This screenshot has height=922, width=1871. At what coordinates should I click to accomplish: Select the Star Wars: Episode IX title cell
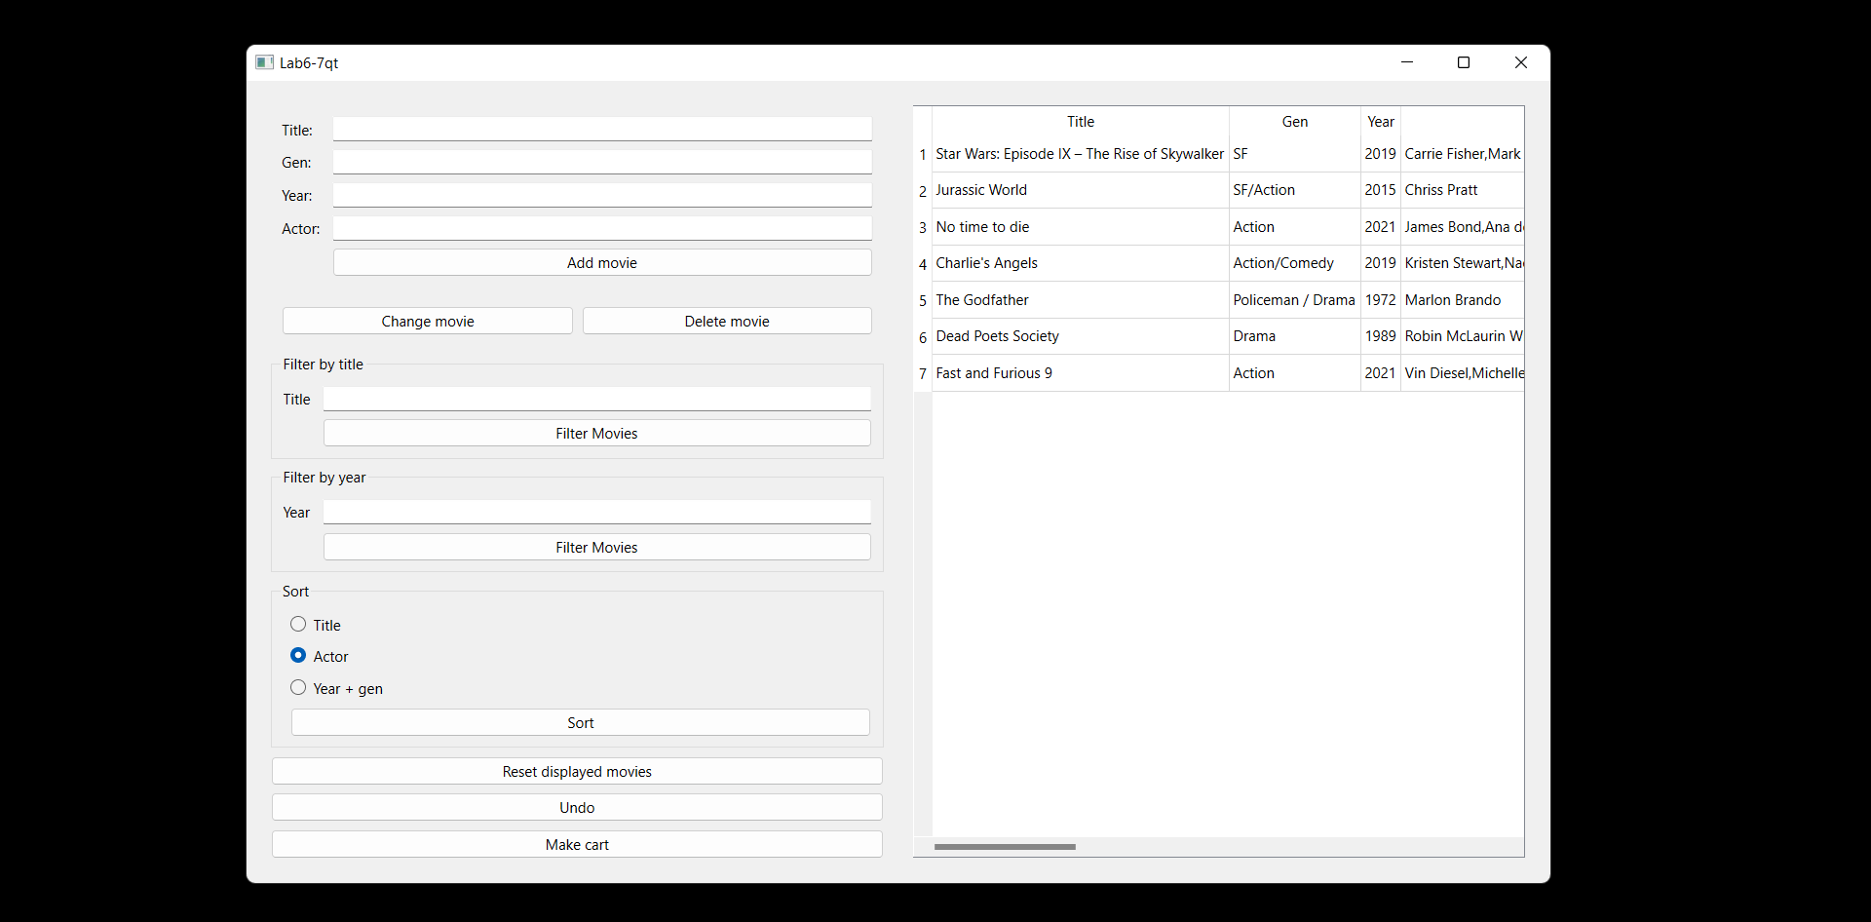tap(1081, 154)
